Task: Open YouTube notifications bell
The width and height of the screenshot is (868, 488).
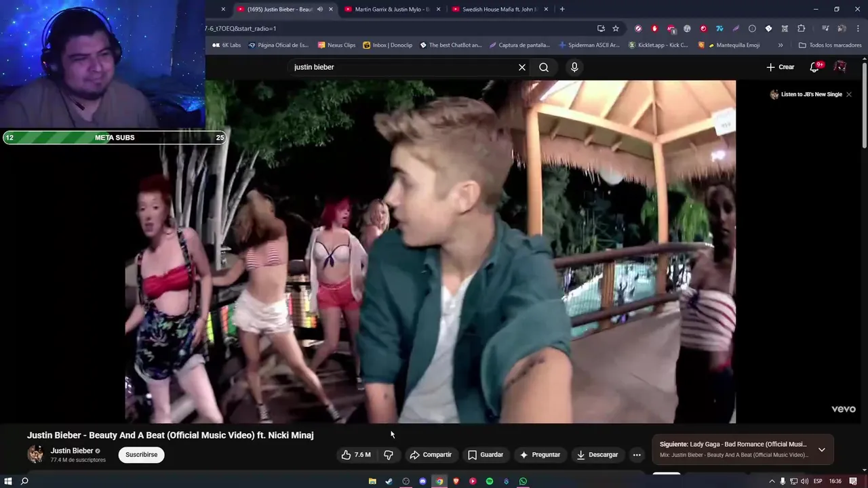Action: click(816, 67)
